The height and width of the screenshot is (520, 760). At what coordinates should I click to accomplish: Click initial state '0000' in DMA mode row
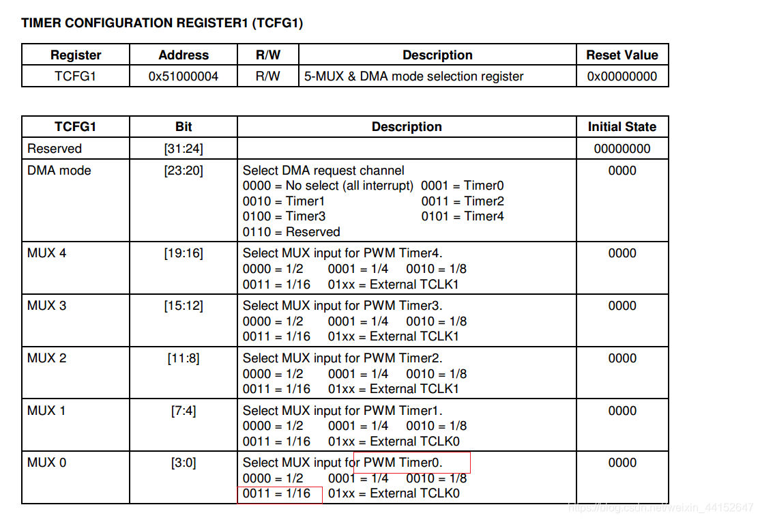pos(622,170)
